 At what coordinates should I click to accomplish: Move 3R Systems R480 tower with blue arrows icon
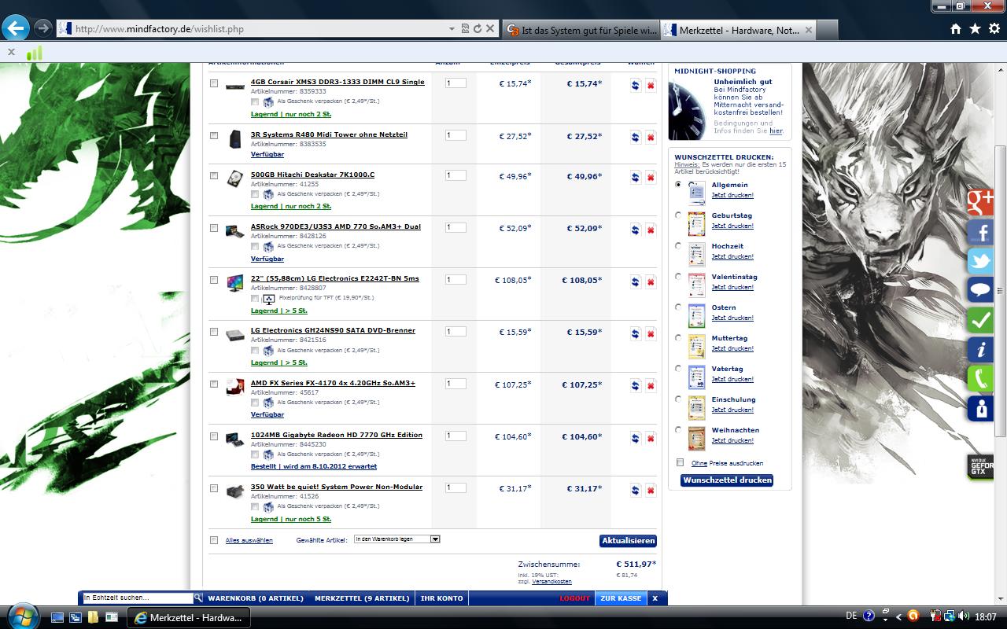pyautogui.click(x=636, y=138)
